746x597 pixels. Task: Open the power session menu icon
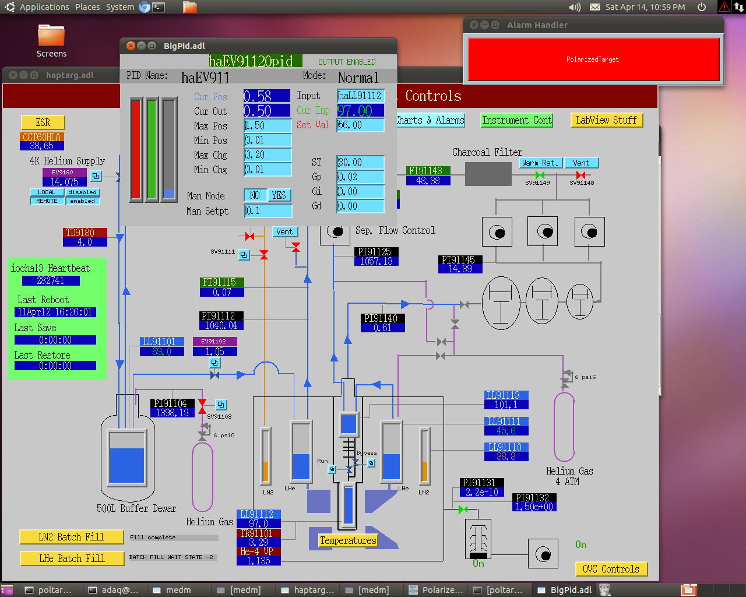(x=702, y=7)
